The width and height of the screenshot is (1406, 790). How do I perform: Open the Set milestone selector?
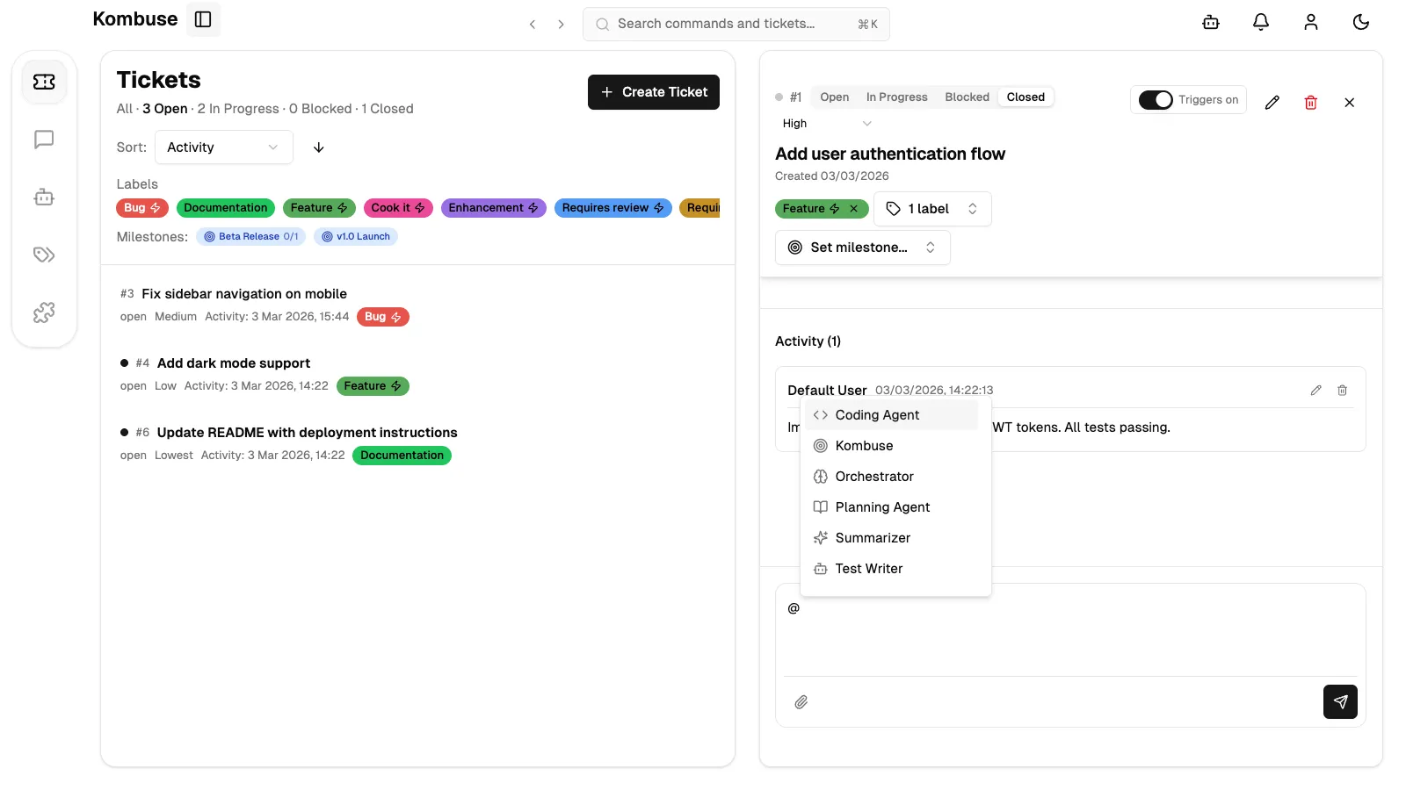coord(861,247)
